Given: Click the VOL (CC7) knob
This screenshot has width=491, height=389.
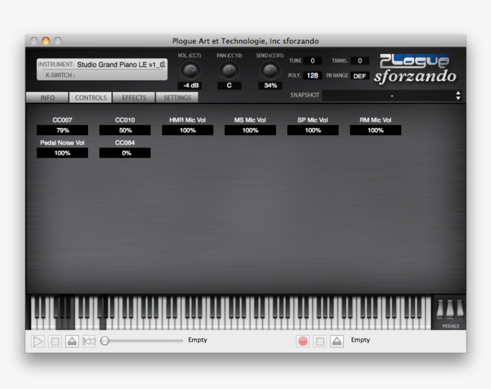Looking at the screenshot, I should pos(190,71).
